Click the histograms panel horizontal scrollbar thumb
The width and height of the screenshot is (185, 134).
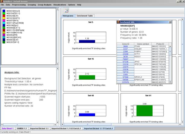coord(88,124)
